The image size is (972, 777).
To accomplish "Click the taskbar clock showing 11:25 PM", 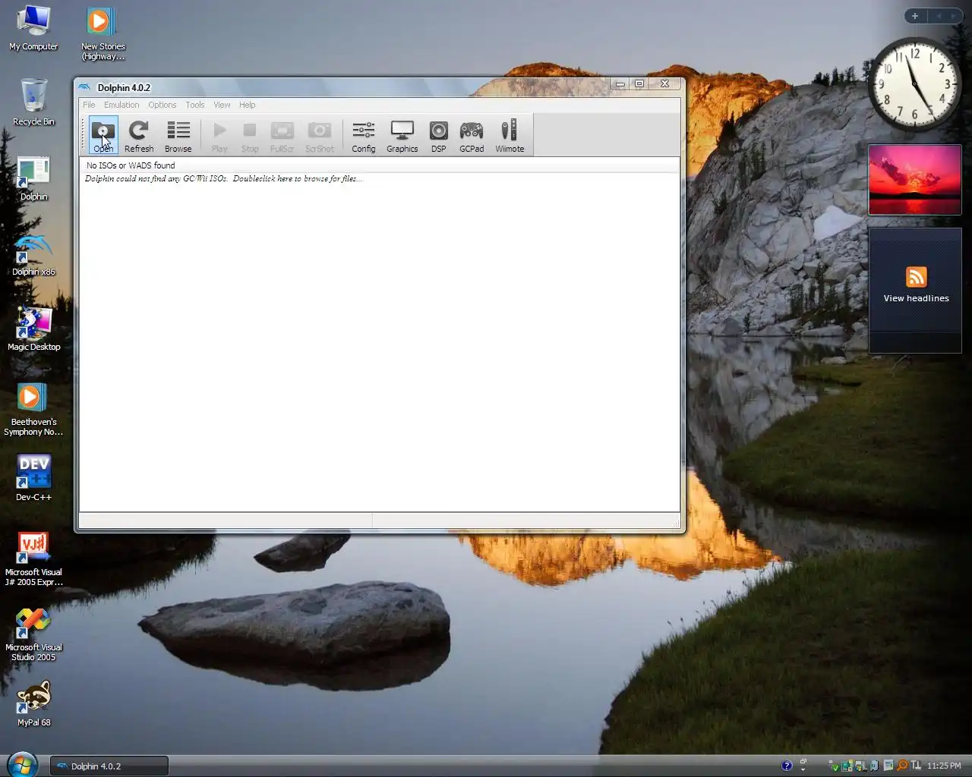I will 944,766.
